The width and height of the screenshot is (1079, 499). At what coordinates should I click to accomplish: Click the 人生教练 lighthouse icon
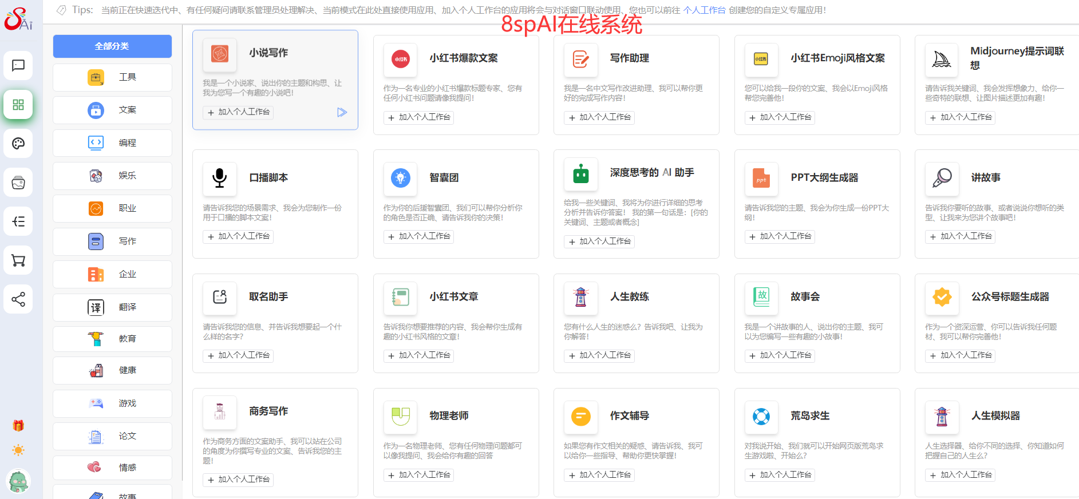pos(580,297)
